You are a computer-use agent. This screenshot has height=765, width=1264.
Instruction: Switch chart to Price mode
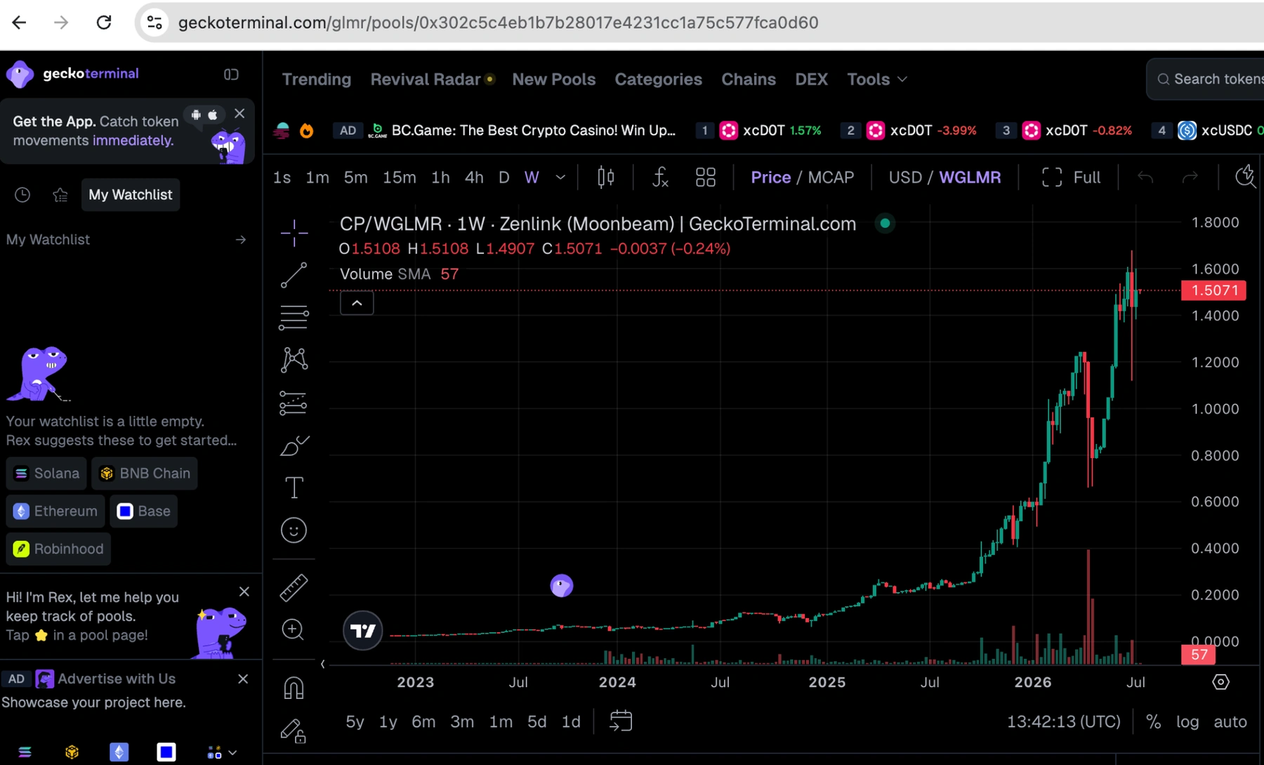771,178
